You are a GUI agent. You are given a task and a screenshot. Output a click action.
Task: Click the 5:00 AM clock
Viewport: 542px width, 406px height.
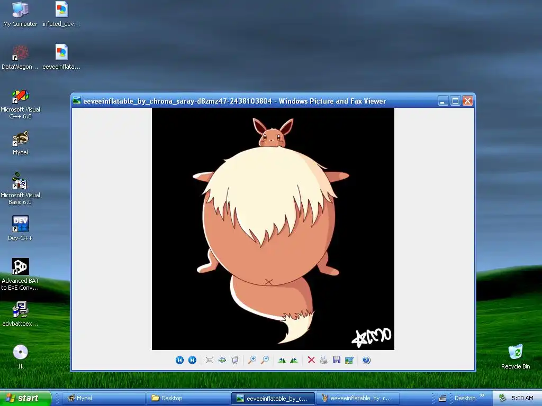[522, 398]
